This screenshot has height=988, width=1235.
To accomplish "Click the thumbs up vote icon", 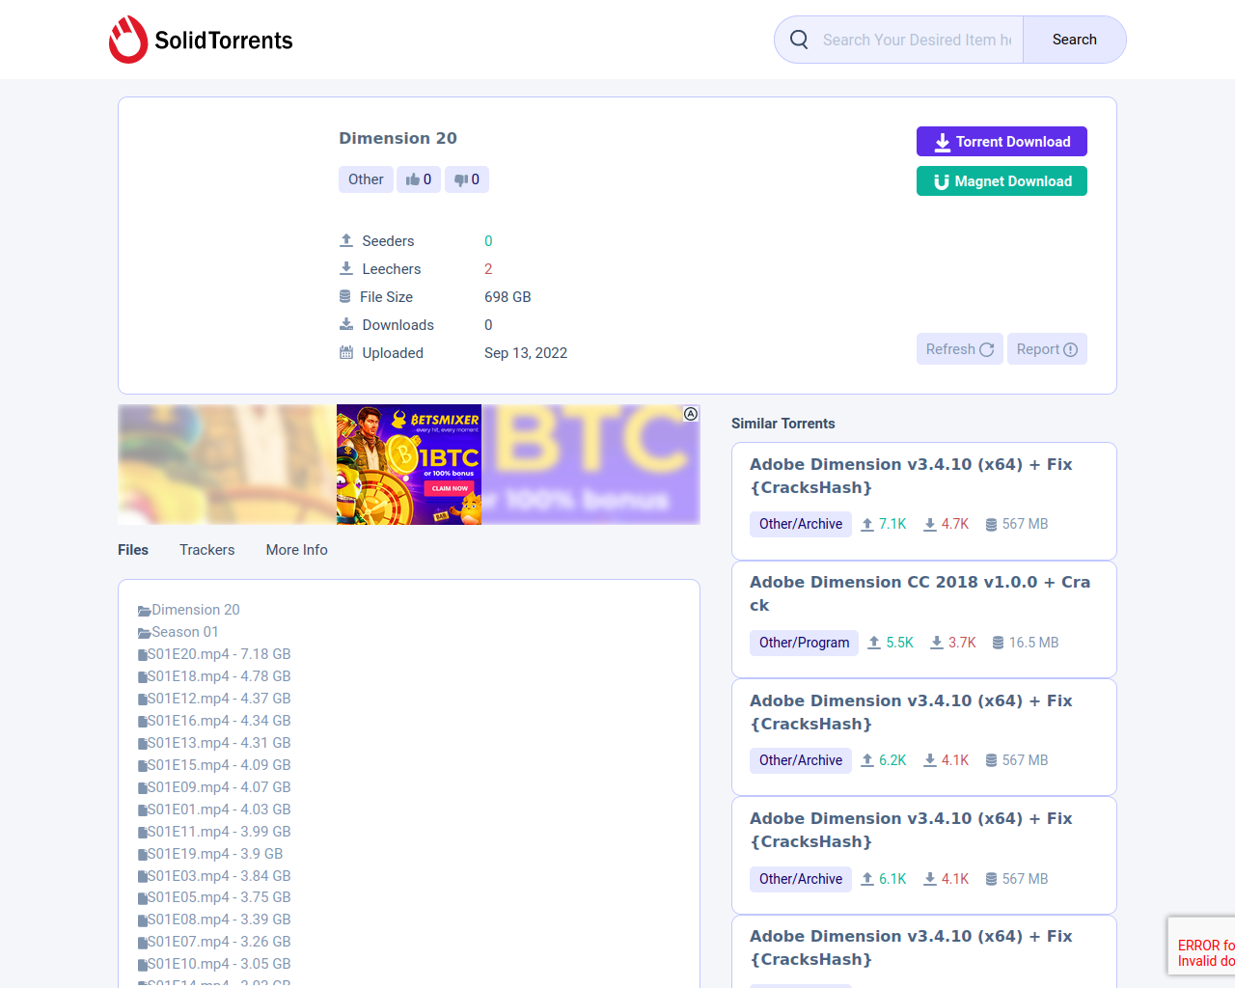I will pos(413,179).
